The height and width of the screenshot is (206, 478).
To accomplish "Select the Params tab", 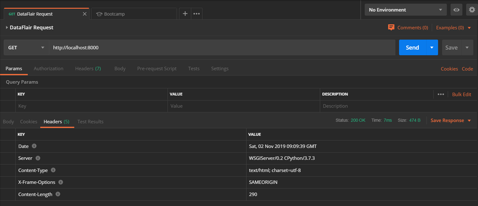I will pos(14,68).
